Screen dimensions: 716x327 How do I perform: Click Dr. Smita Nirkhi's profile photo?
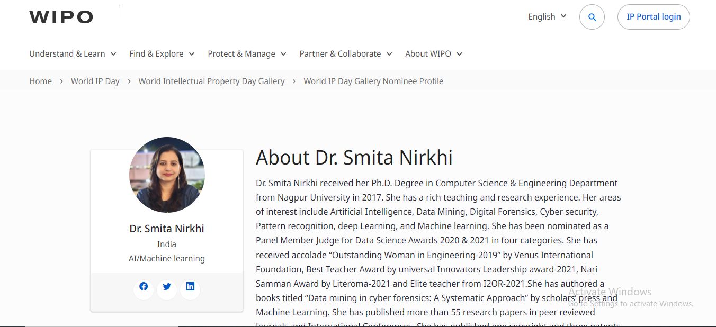point(167,175)
